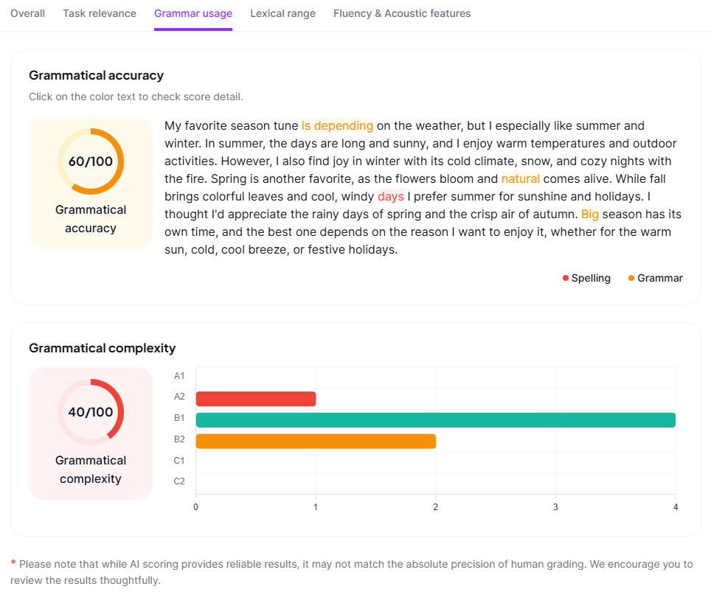Click the green B1 bar in chart
This screenshot has width=711, height=592.
[435, 420]
